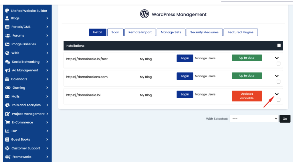Click the Image Galleries picture icon
This screenshot has height=162, width=293.
(7, 44)
